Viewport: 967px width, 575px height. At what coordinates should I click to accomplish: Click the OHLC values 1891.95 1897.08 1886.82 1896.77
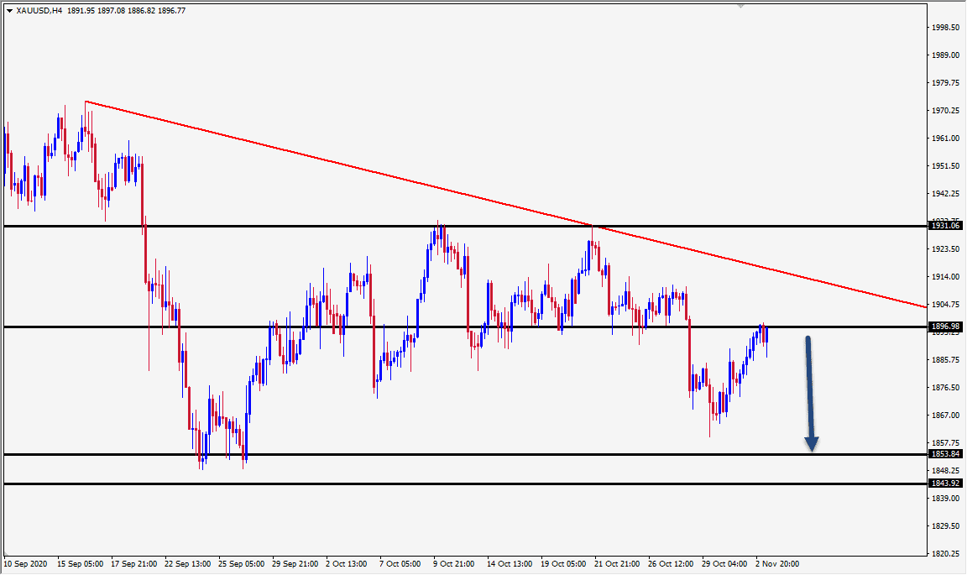pyautogui.click(x=127, y=10)
